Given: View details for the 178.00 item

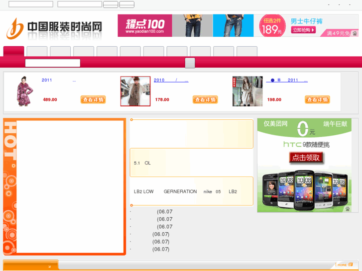Looking at the screenshot, I should point(205,99).
